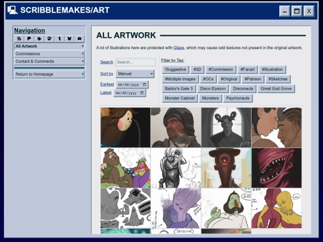Filter by the Psychonauts tag
Viewport: 323px width, 242px height.
[238, 99]
